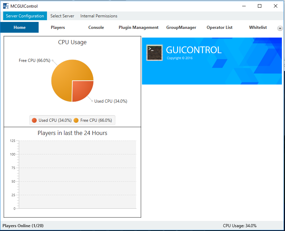Click the Used CPU red legend dot
The height and width of the screenshot is (231, 285).
coord(34,120)
